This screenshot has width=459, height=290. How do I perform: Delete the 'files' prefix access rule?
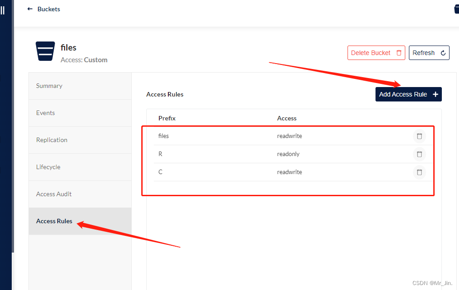[419, 136]
